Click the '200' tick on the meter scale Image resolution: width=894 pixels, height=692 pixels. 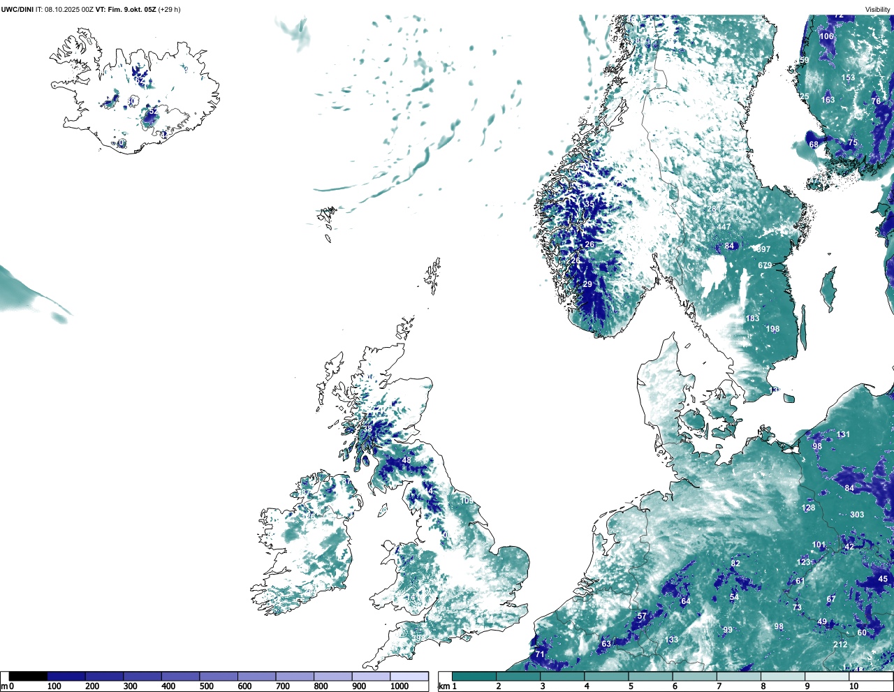click(92, 686)
